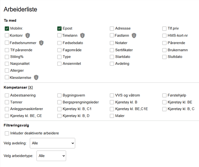Viewport: 199px width, 167px height.
Task: Uncheck the Epost checkbox
Action: pyautogui.click(x=60, y=29)
